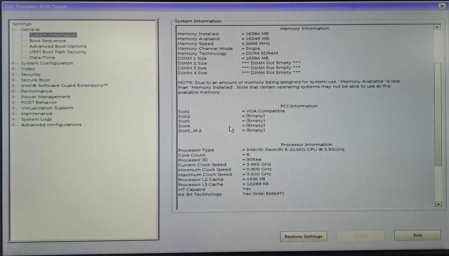Click the Dell Precision 3630 Tower title
Image resolution: width=449 pixels, height=256 pixels.
(x=36, y=6)
